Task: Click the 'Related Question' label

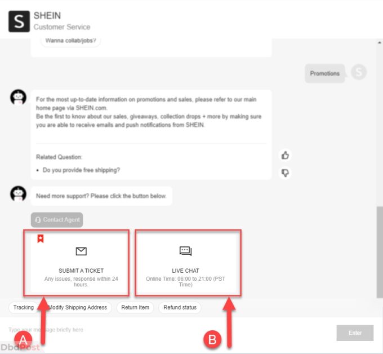Action: coord(59,157)
